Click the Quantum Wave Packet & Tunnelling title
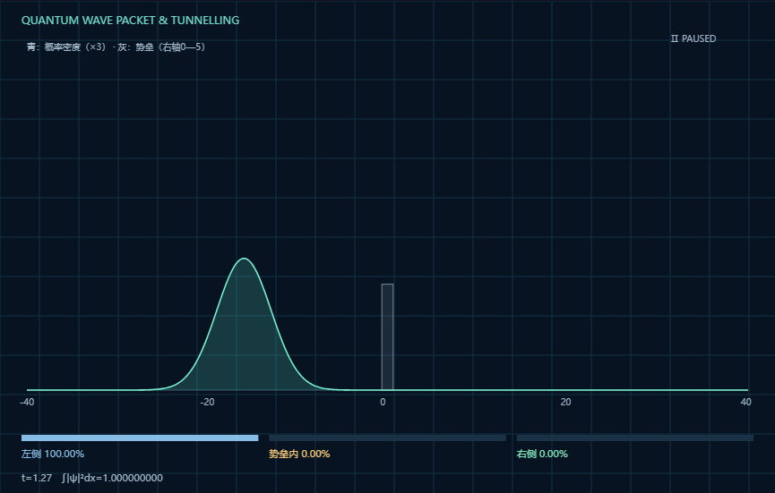The height and width of the screenshot is (493, 775). coord(131,21)
